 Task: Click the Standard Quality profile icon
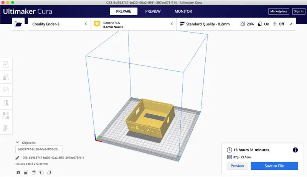[x=182, y=24]
